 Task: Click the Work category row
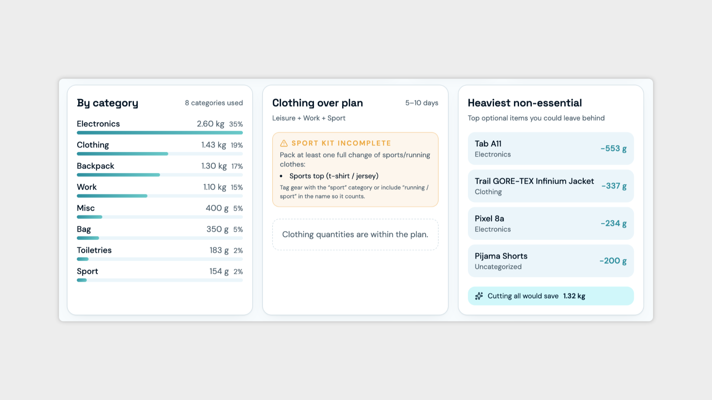(160, 190)
